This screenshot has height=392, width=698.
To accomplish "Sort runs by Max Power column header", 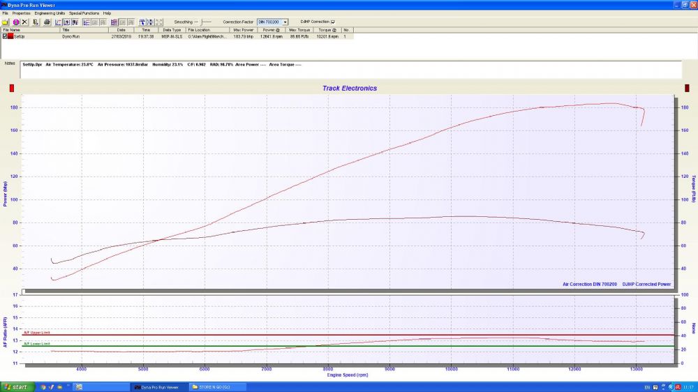I will pyautogui.click(x=244, y=30).
